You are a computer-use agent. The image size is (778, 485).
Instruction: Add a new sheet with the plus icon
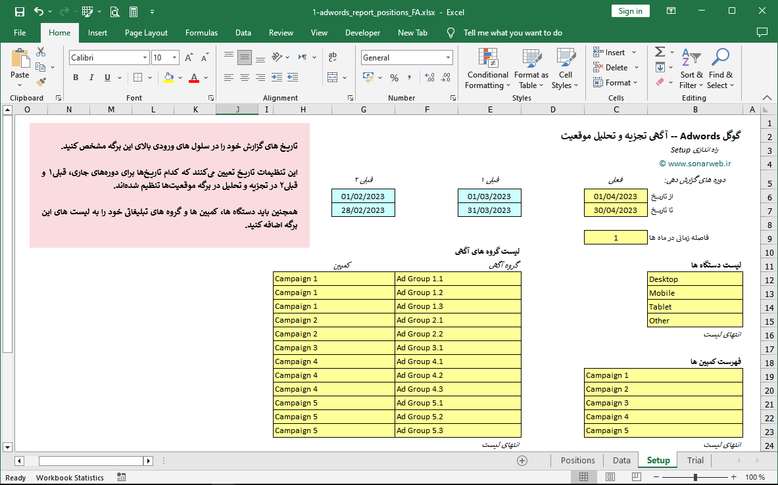(522, 461)
